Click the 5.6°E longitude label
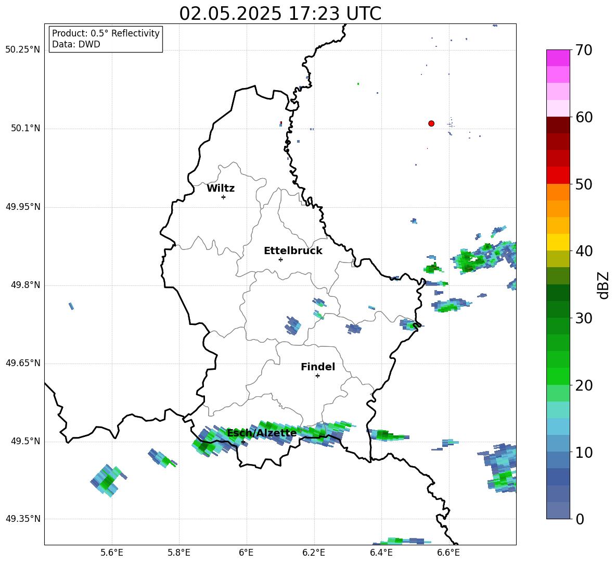Image resolution: width=616 pixels, height=563 pixels. [112, 553]
